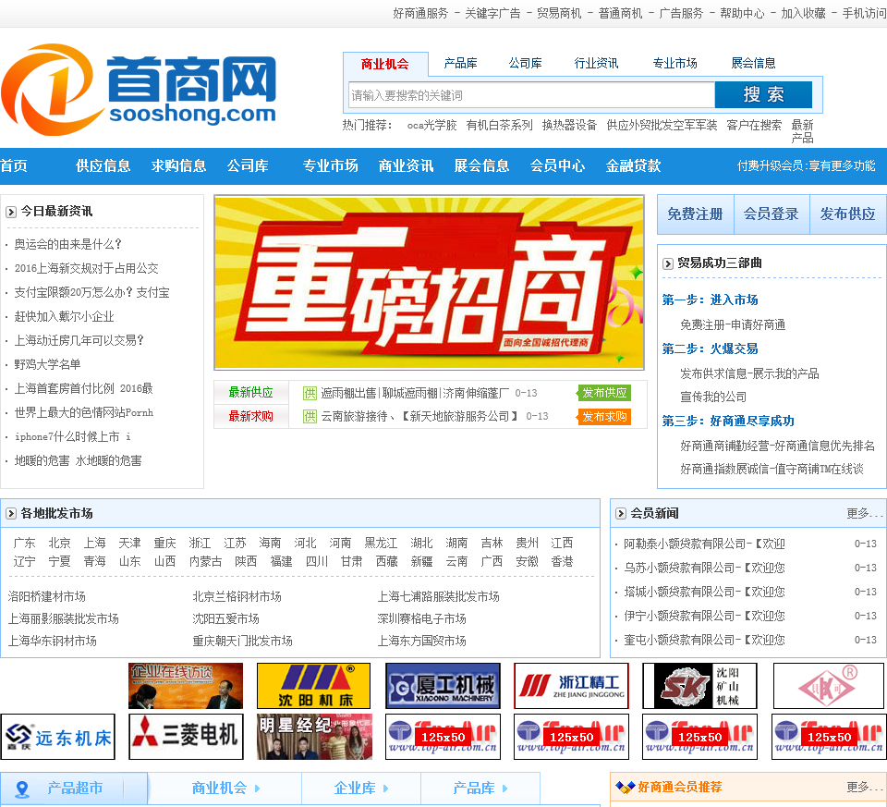Click the 重磅招商 main banner
This screenshot has width=887, height=807.
430,283
